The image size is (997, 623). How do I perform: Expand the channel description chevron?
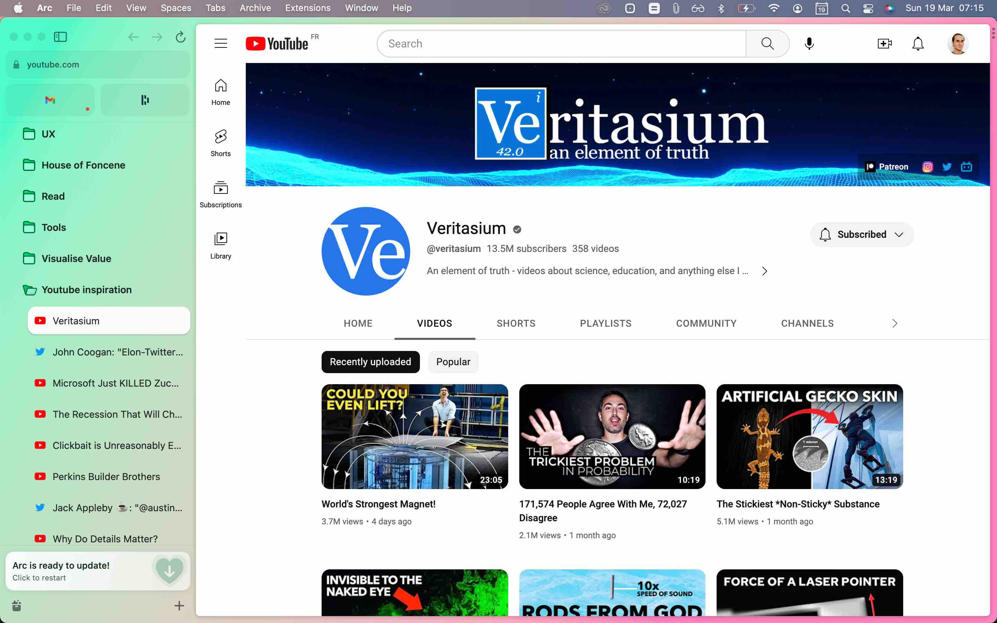click(764, 271)
